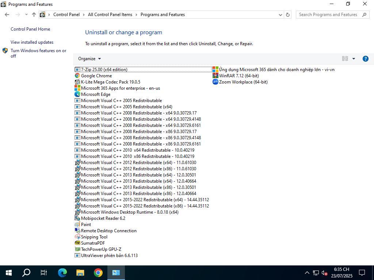The height and width of the screenshot is (280, 374).
Task: Navigate to Control Panel breadcrumb
Action: pos(66,15)
